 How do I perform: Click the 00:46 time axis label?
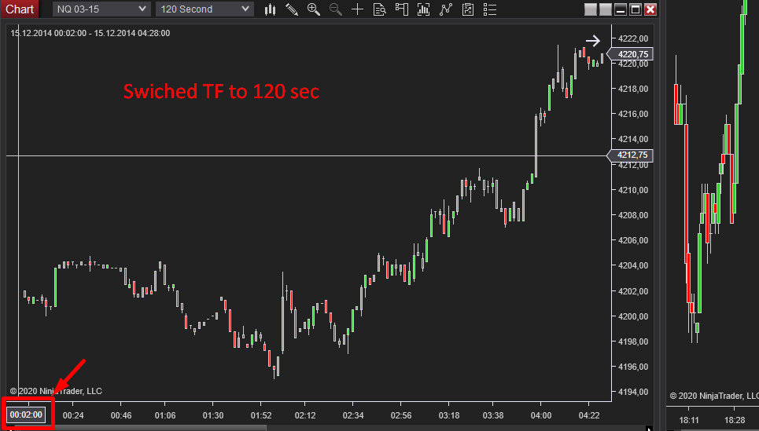click(121, 415)
